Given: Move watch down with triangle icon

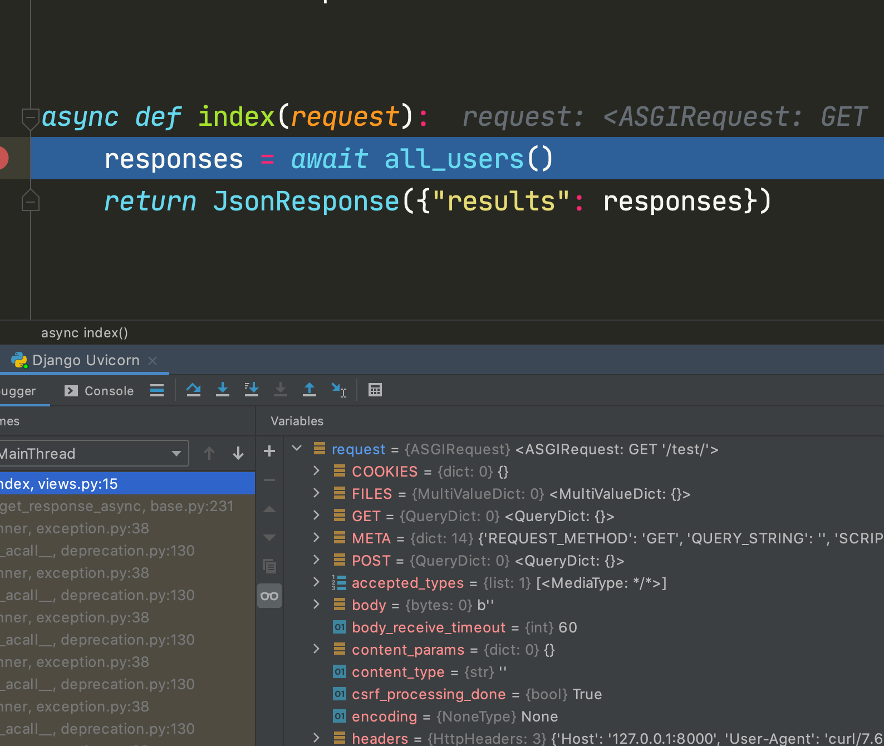Looking at the screenshot, I should click(269, 538).
